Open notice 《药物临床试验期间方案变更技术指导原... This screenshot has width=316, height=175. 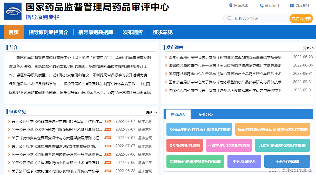pos(226,57)
